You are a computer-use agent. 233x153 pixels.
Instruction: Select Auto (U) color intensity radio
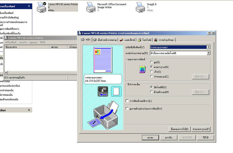tap(151, 87)
